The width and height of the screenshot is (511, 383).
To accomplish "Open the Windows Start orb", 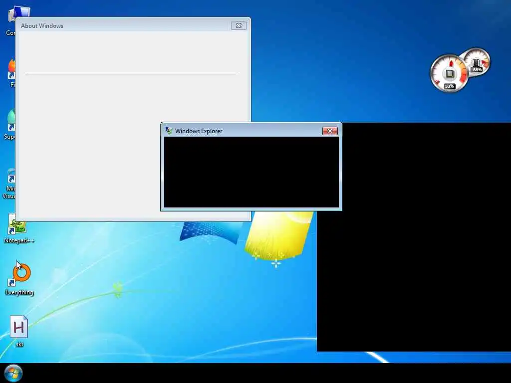I will (13, 373).
